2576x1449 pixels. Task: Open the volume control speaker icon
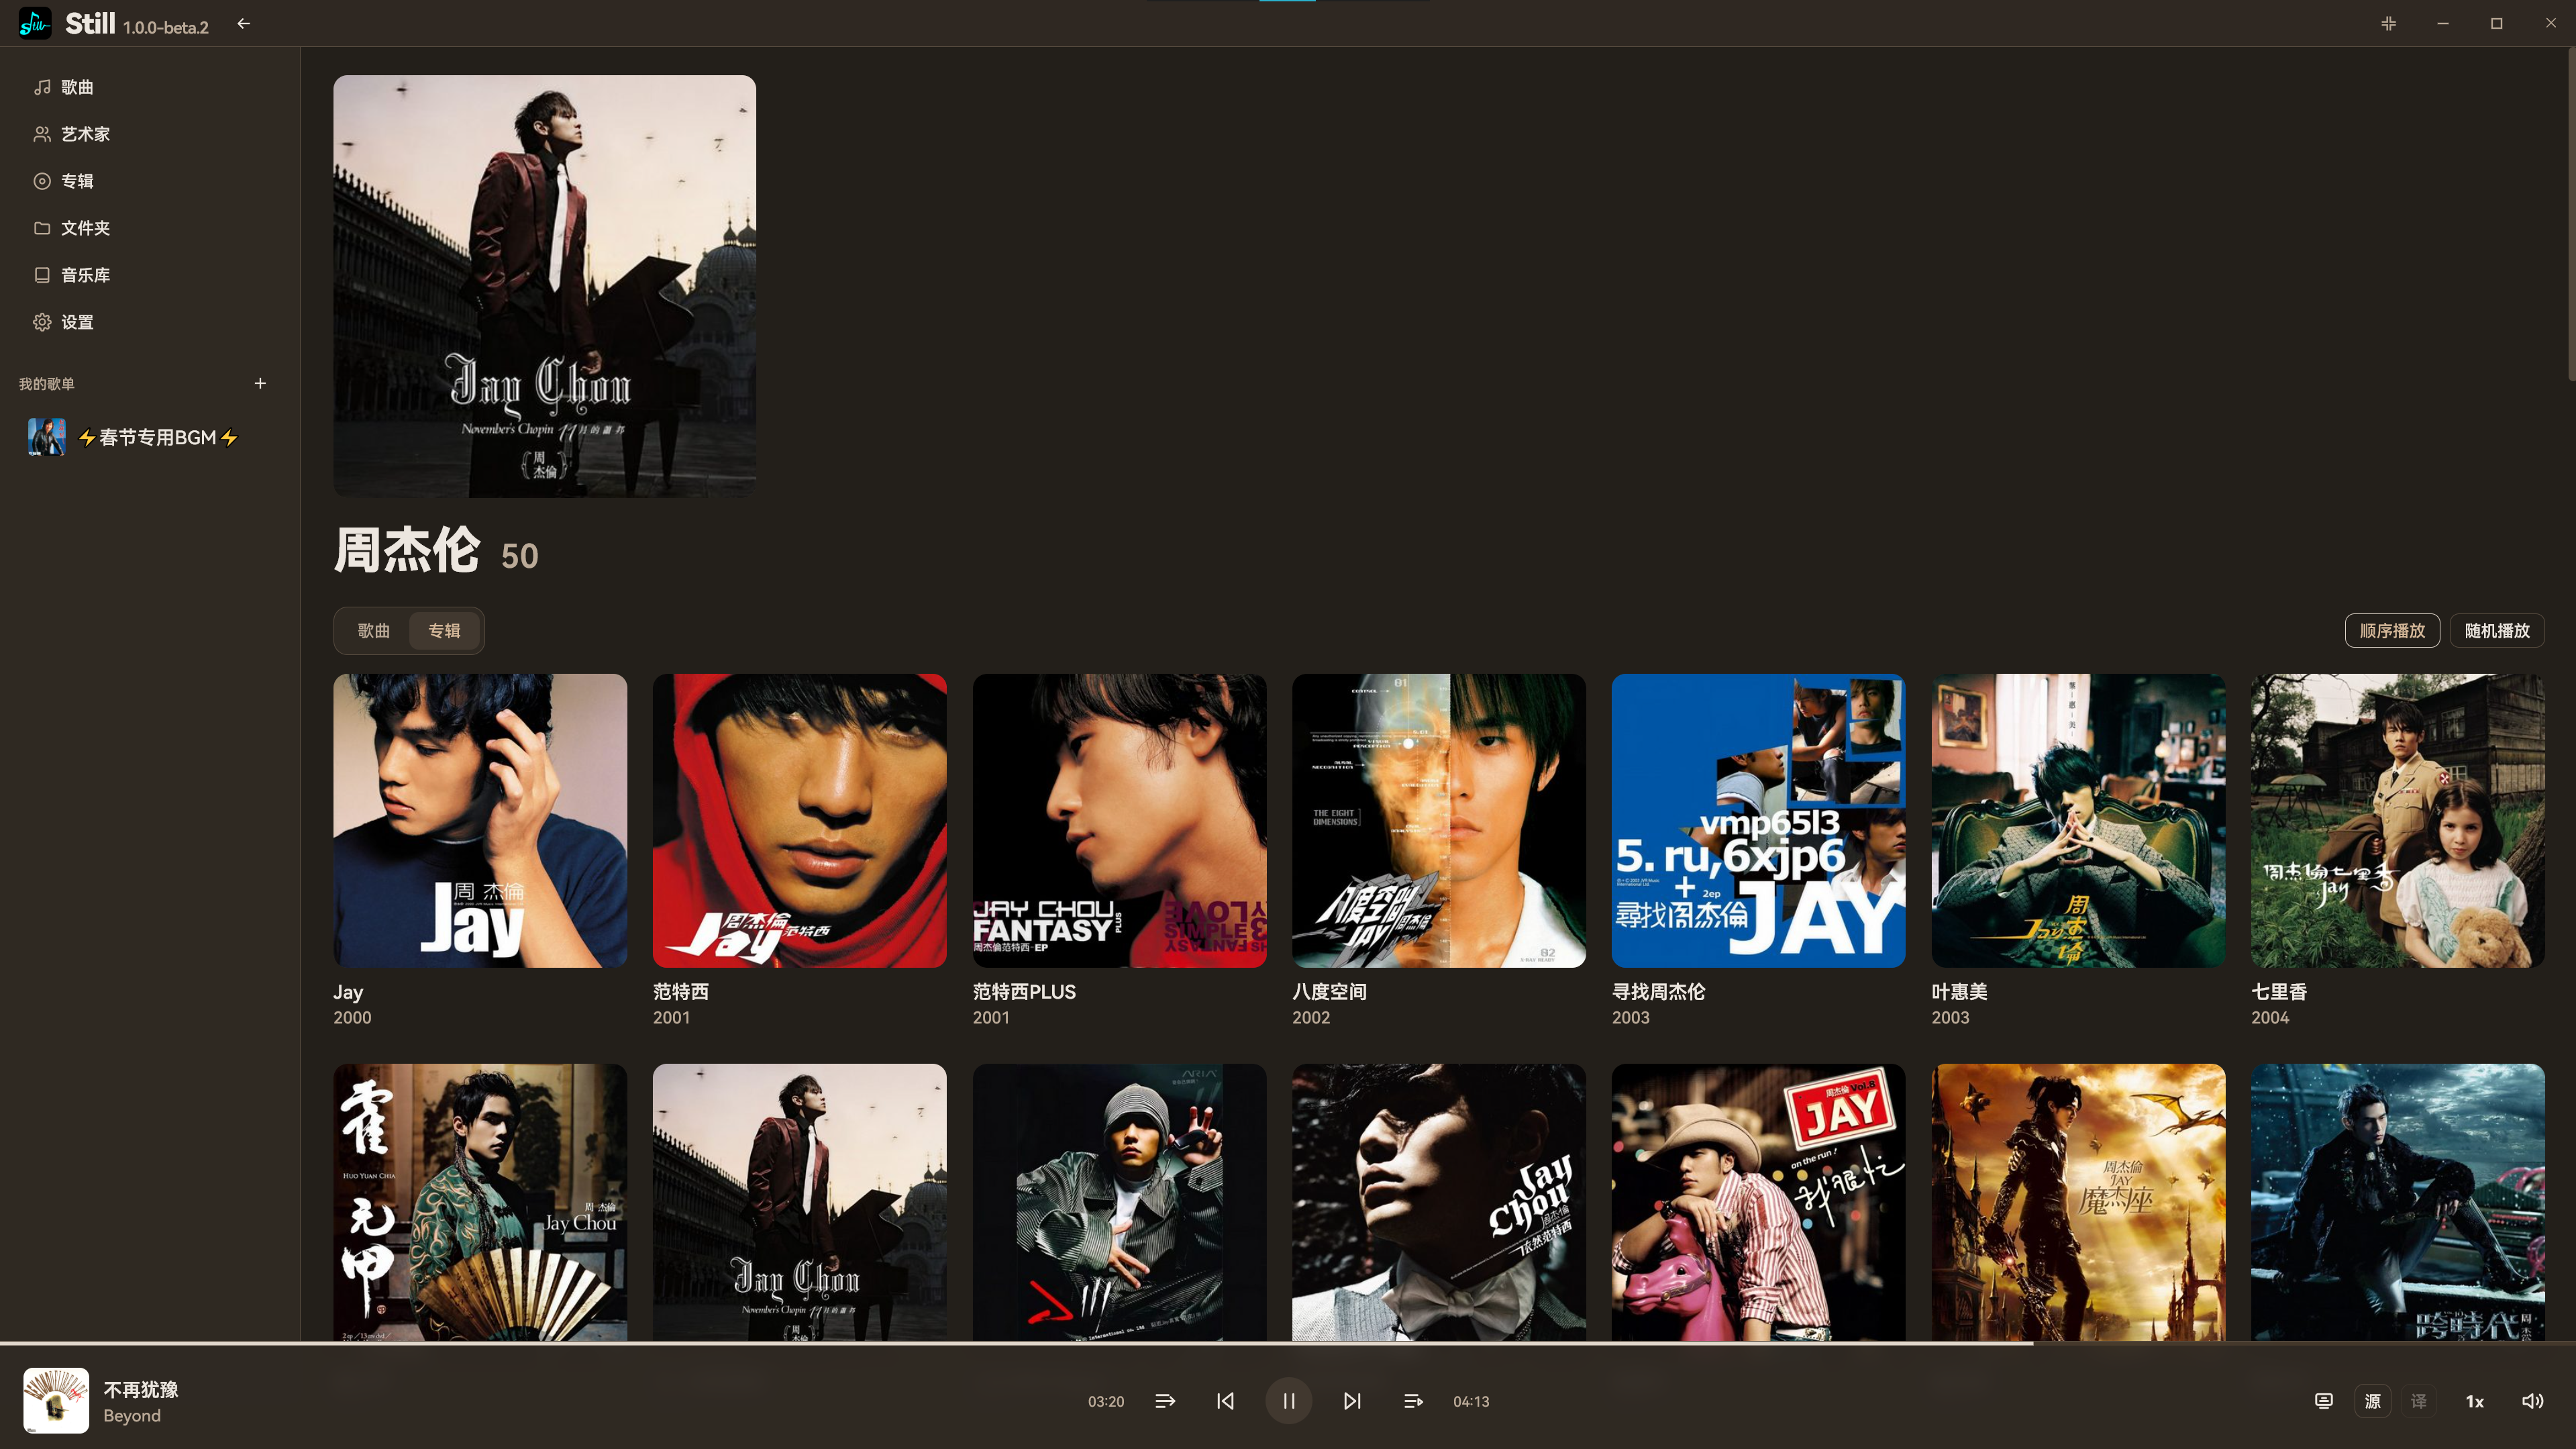[2532, 1401]
